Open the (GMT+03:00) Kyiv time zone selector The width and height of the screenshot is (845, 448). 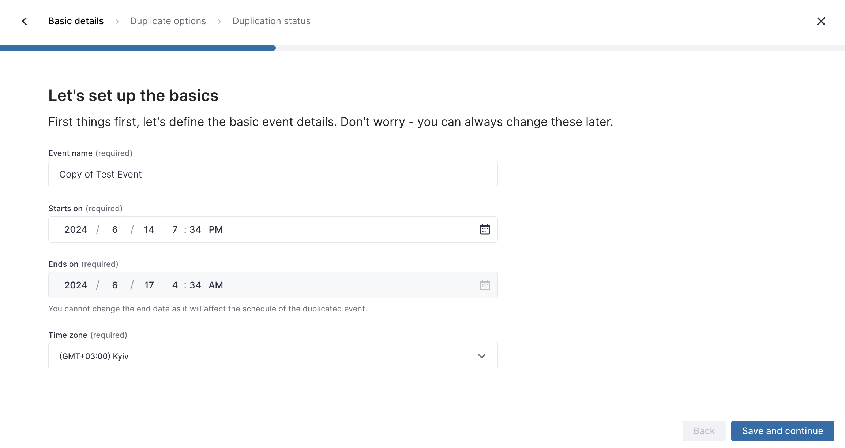click(273, 356)
